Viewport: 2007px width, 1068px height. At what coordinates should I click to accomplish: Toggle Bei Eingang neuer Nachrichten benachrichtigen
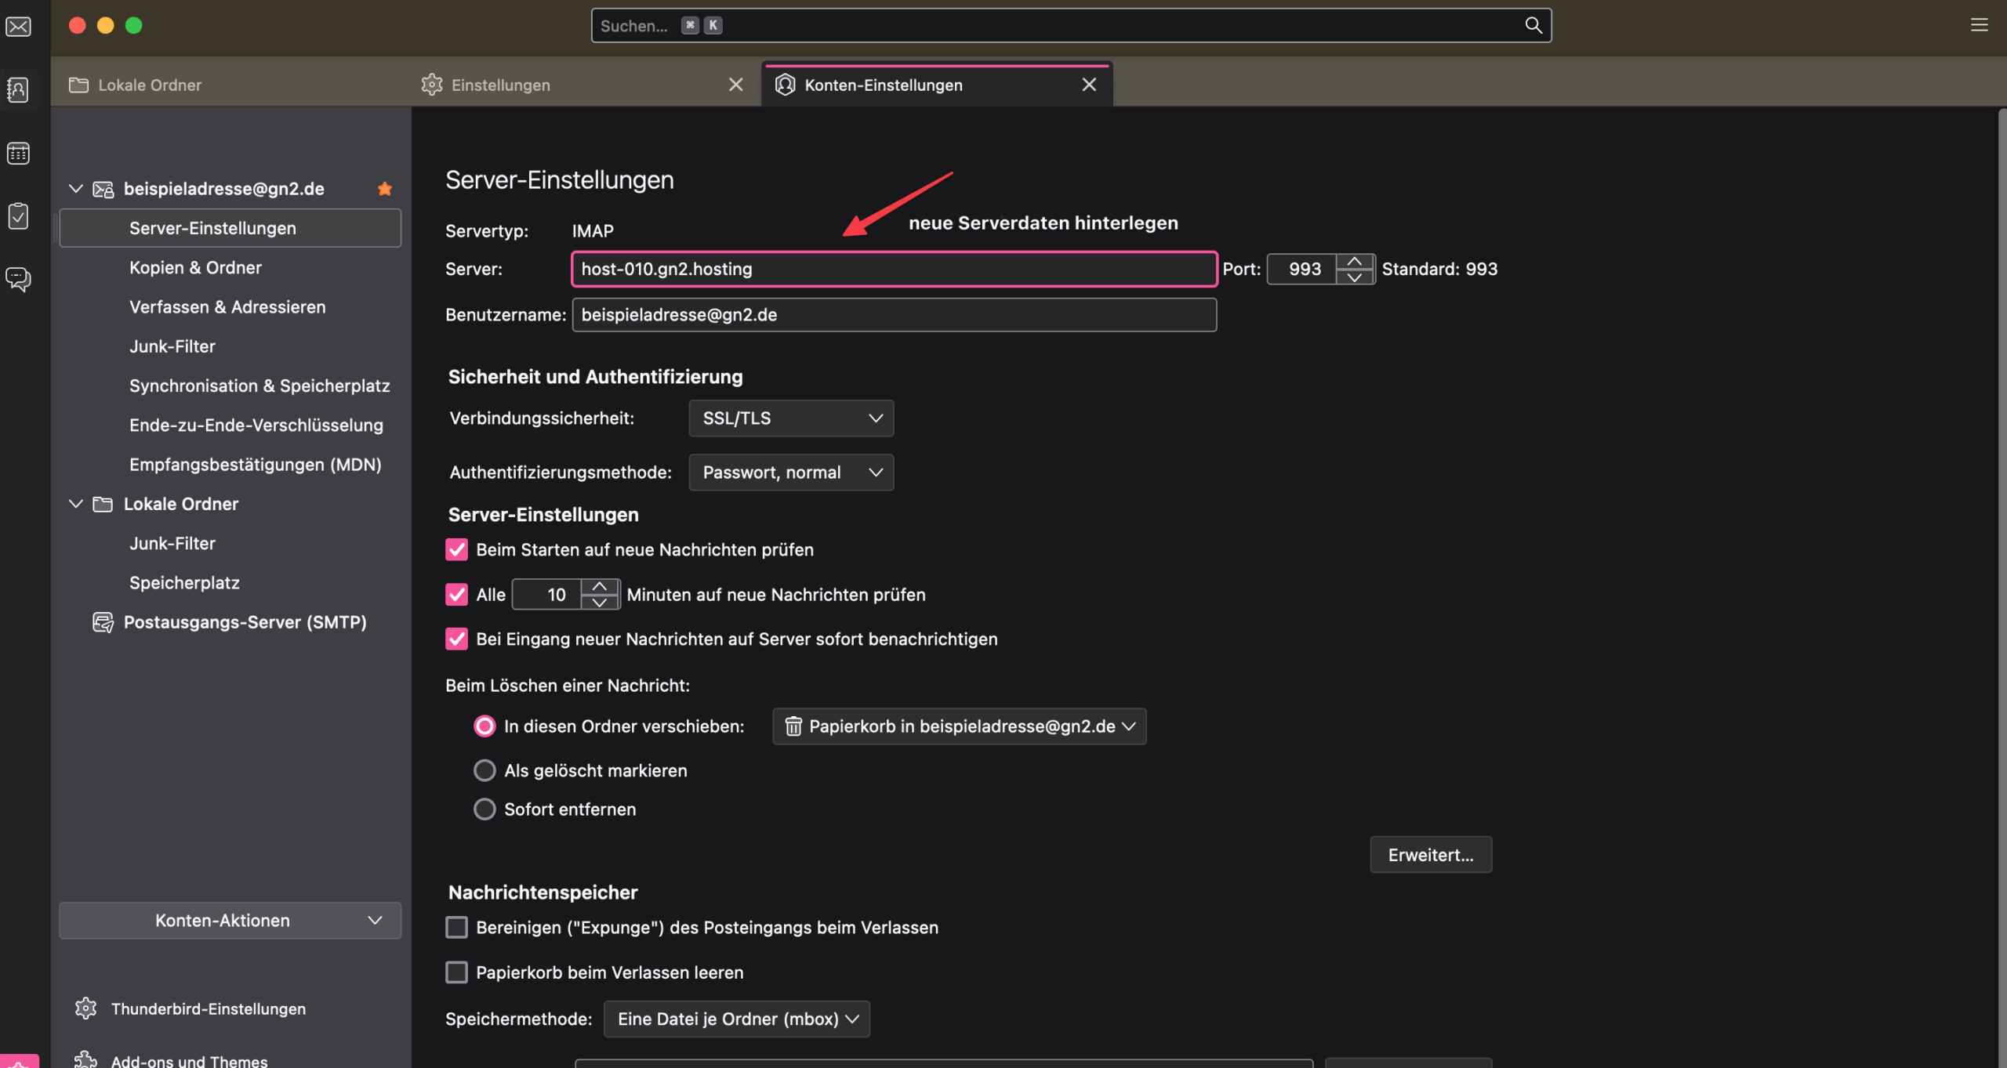[x=456, y=639]
